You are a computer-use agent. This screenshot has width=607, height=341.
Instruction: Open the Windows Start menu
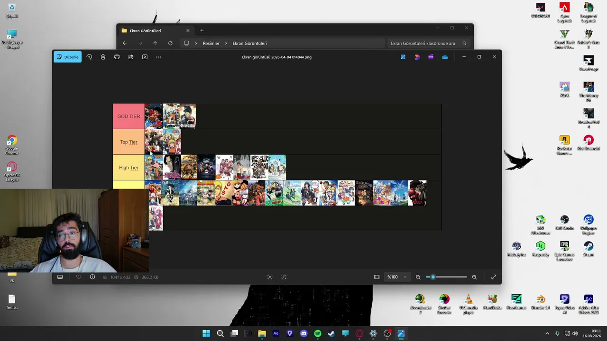206,333
